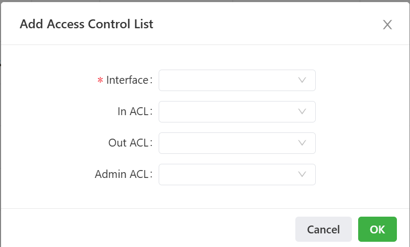Open the Interface dropdown field
This screenshot has width=410, height=247.
click(230, 80)
